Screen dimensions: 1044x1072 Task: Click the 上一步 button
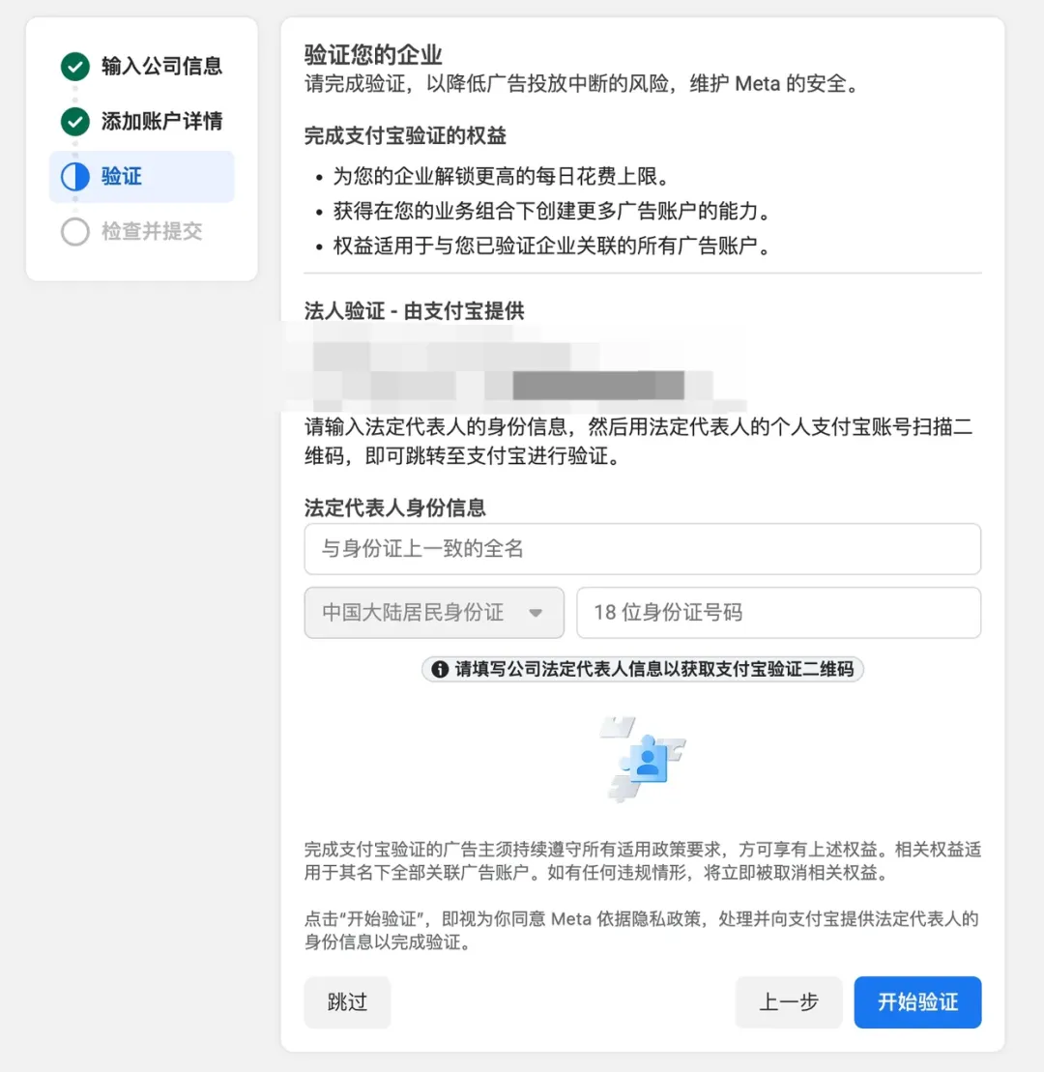pyautogui.click(x=788, y=1002)
